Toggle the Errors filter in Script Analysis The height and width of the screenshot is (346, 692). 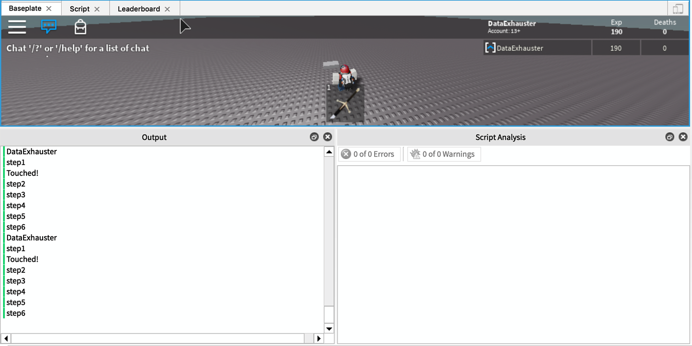click(x=370, y=153)
